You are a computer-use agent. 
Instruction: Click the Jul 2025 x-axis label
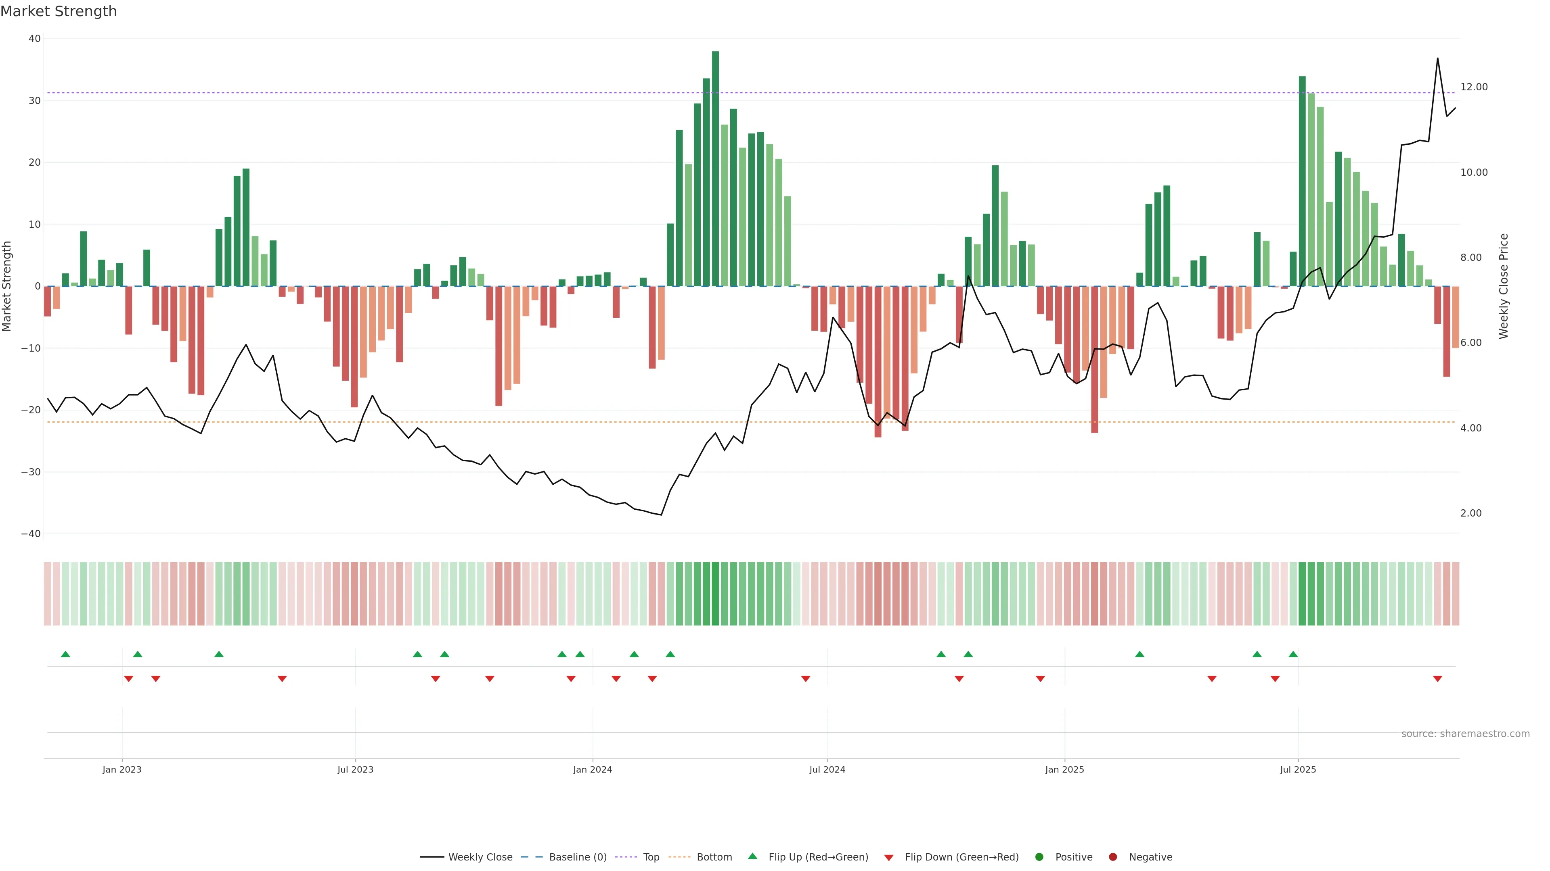tap(1298, 769)
